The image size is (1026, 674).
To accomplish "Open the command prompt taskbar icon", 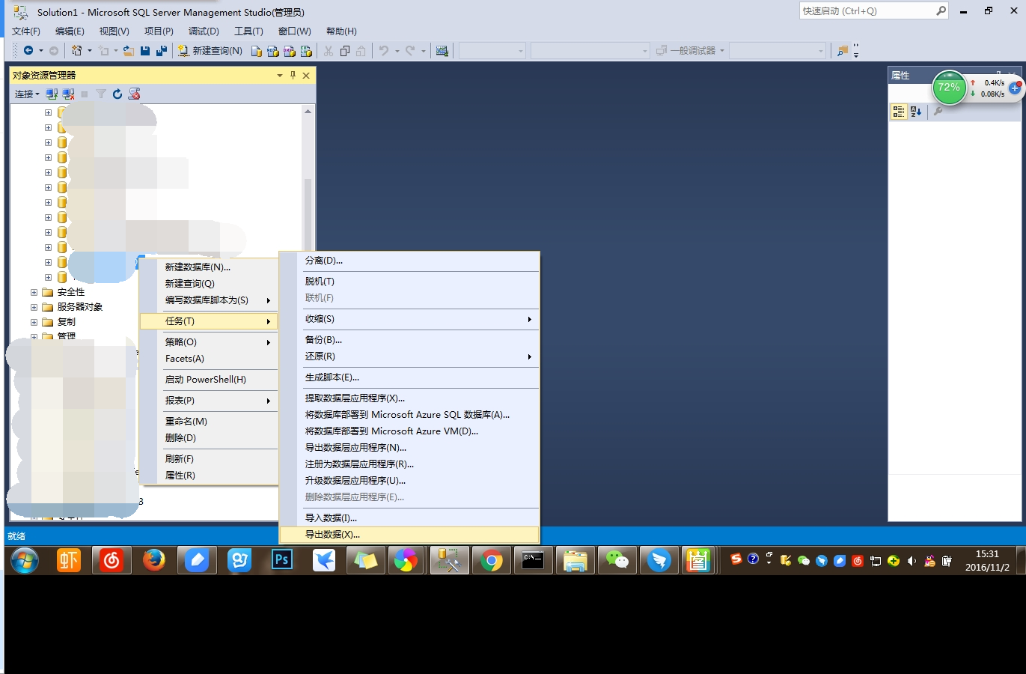I will [533, 560].
